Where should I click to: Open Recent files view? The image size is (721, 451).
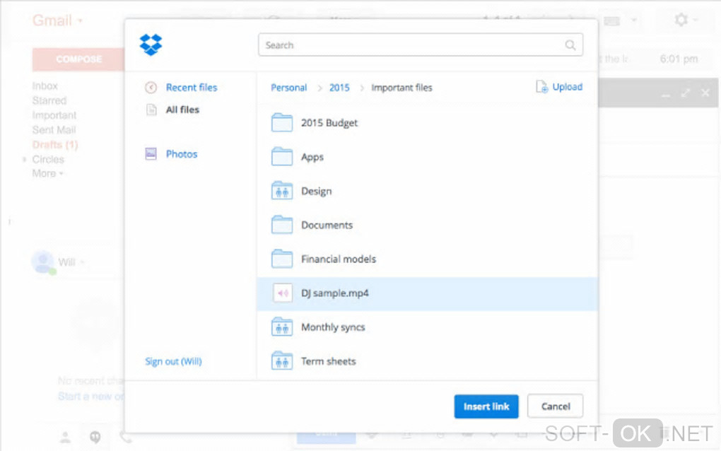[x=192, y=88]
